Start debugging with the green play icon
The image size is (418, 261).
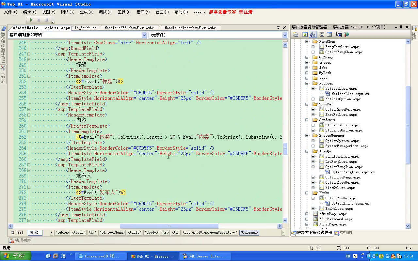(31, 20)
